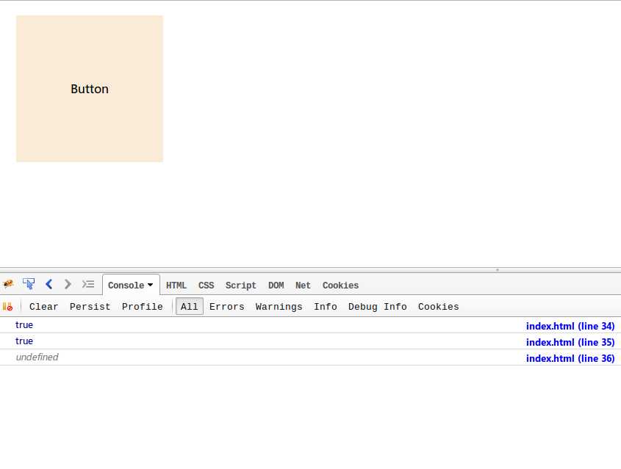Toggle Persist console logs
621x469 pixels.
pos(90,307)
